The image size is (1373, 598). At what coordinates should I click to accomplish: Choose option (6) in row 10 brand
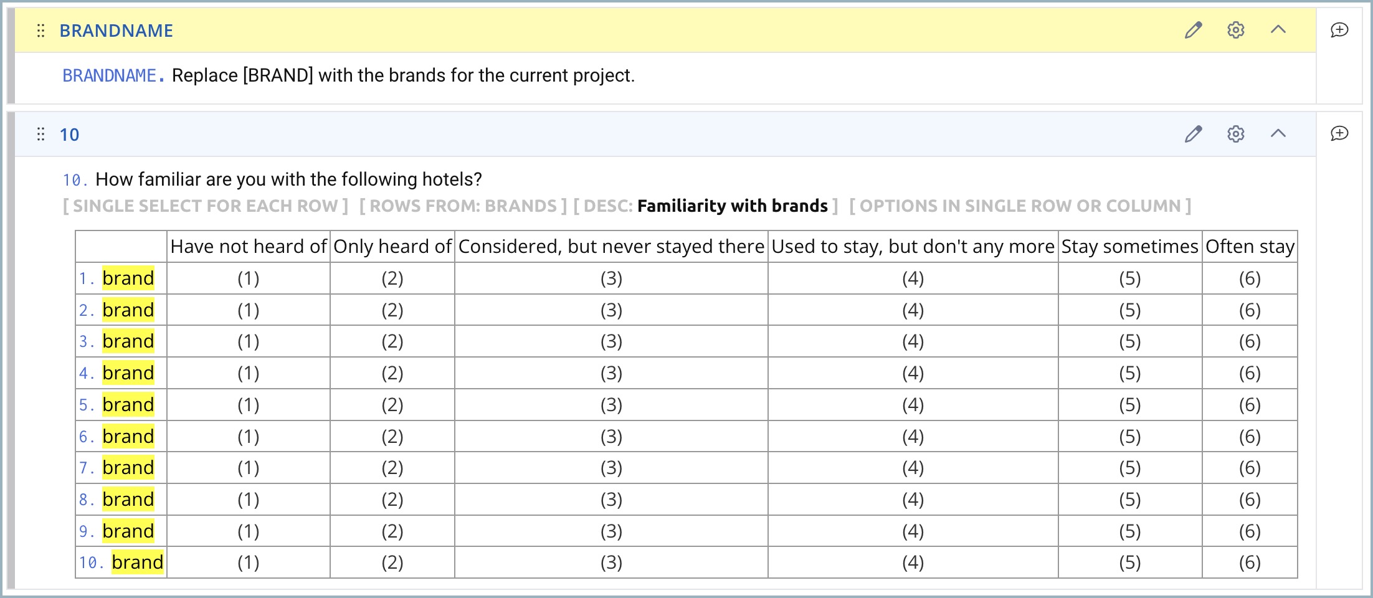click(x=1249, y=563)
